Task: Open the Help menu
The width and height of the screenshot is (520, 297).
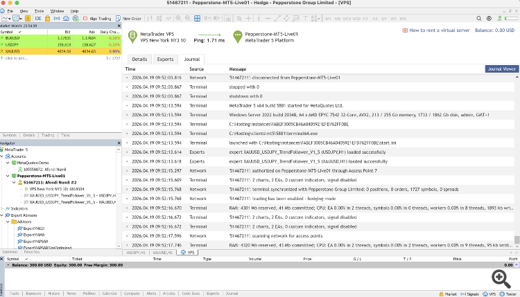Action: (74, 11)
